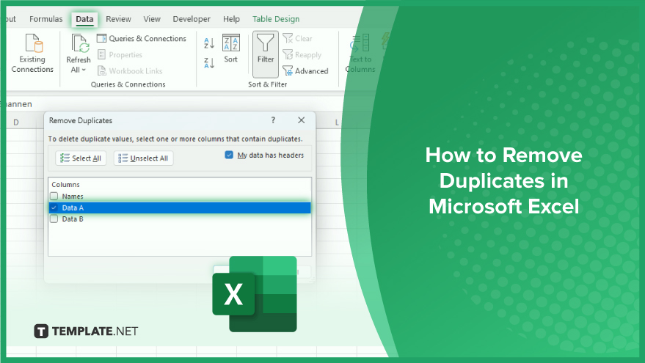Click the dialog help question mark
The height and width of the screenshot is (363, 645).
pyautogui.click(x=273, y=120)
